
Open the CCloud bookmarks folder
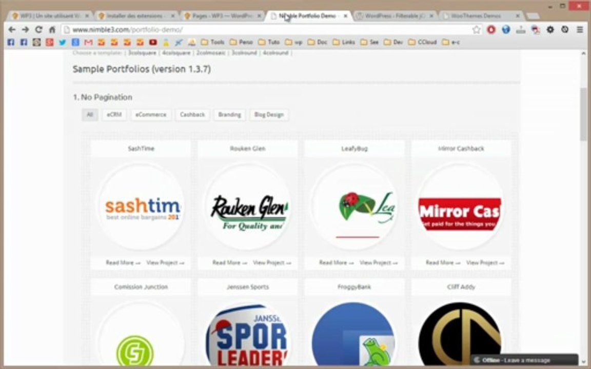point(423,42)
